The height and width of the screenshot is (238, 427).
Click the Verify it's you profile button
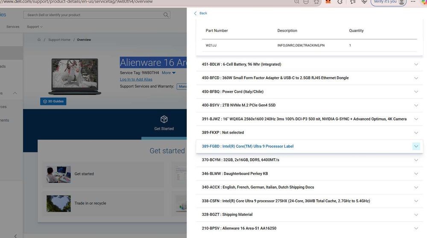point(388,2)
